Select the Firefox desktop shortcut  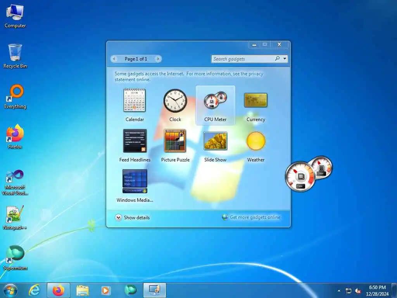(15, 137)
